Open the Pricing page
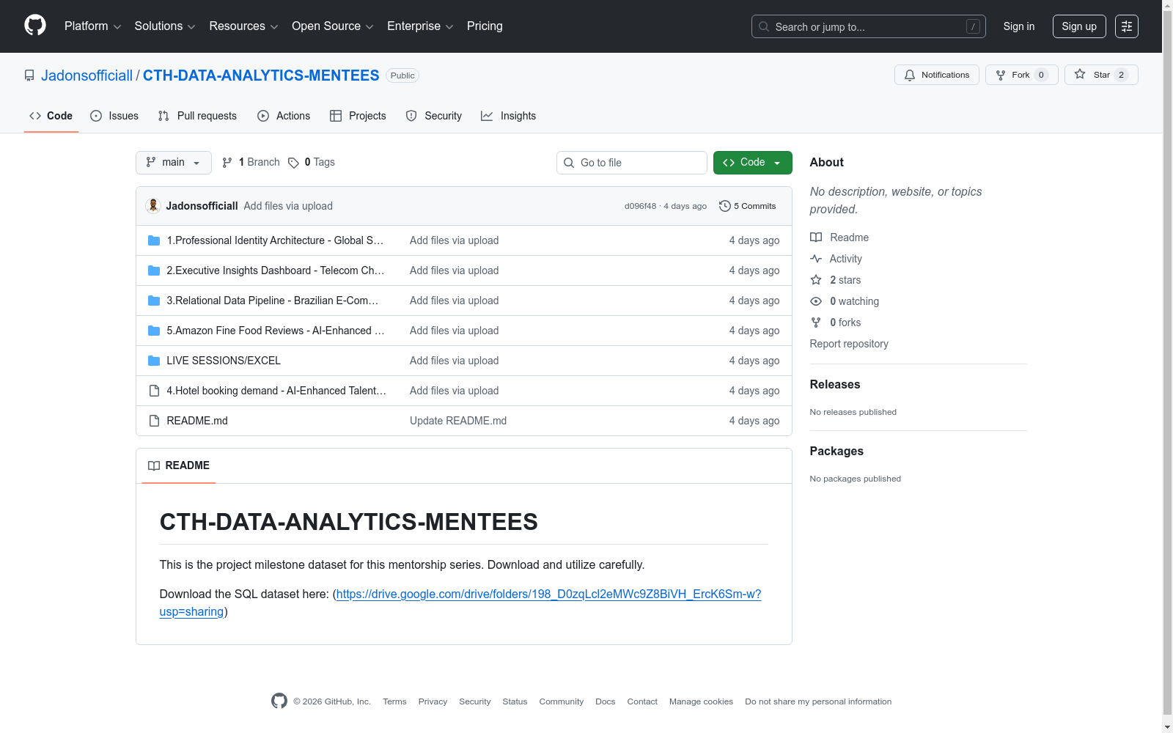Viewport: 1173px width, 733px height. tap(485, 26)
